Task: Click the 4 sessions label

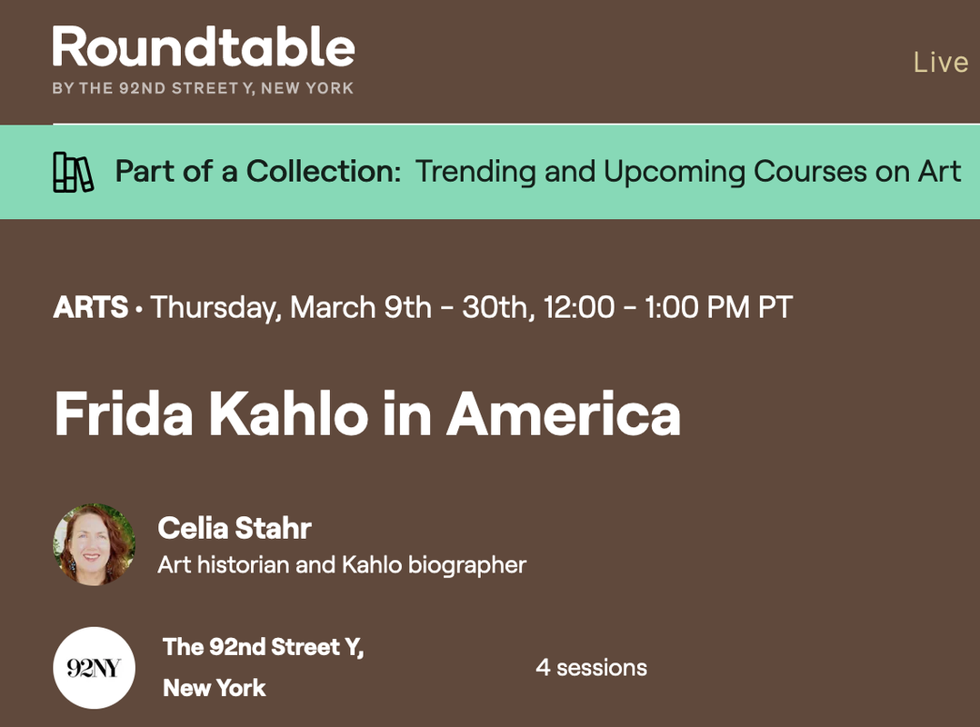Action: tap(591, 668)
